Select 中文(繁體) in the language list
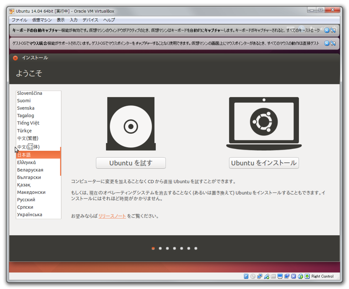 click(x=38, y=139)
